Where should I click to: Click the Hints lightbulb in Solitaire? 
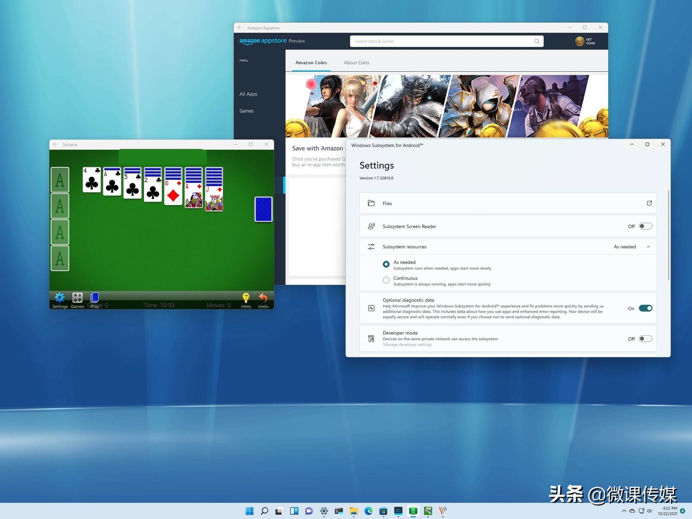[x=246, y=298]
